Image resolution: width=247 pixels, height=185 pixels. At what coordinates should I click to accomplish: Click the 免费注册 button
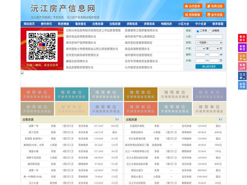tap(215, 6)
